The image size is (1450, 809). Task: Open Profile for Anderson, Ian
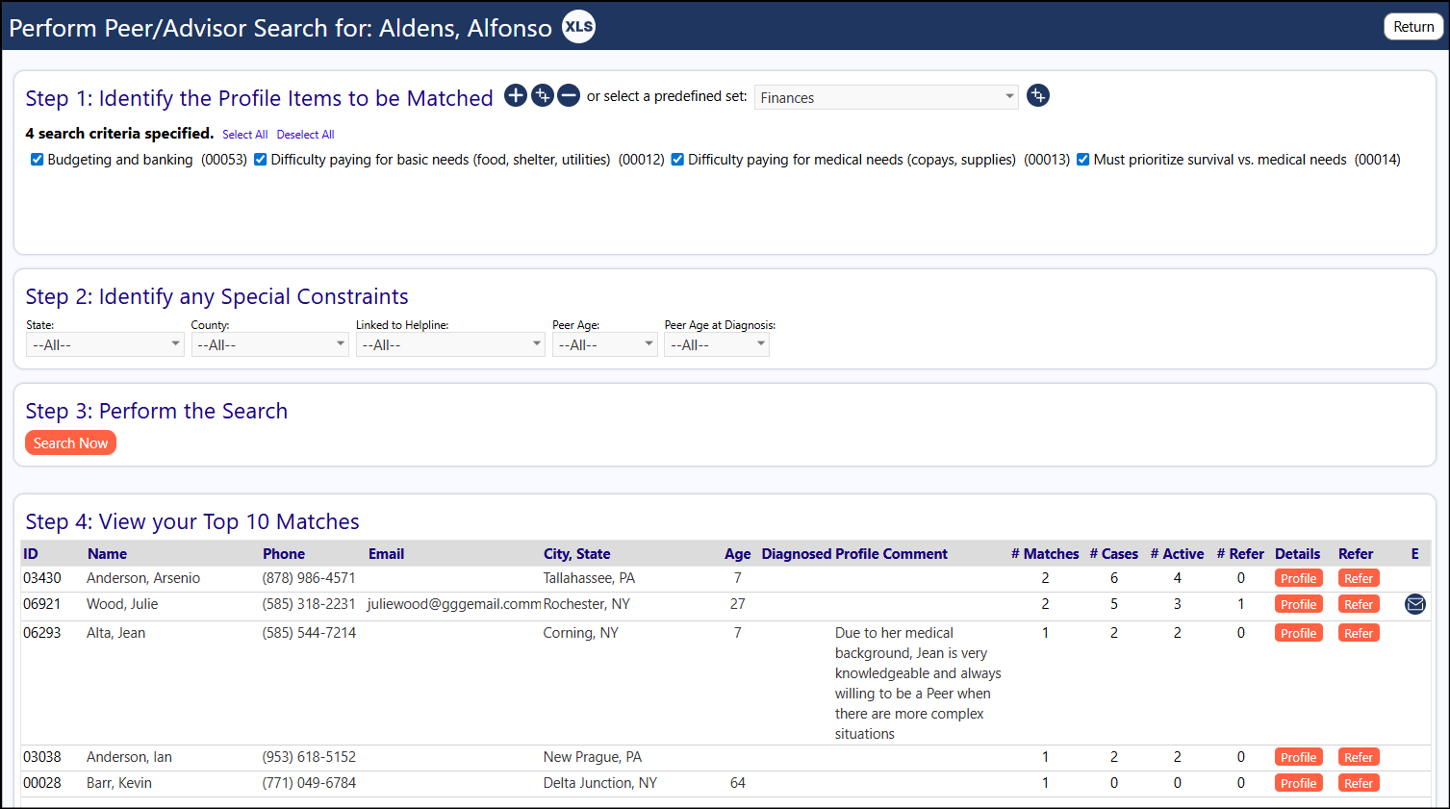pyautogui.click(x=1298, y=757)
